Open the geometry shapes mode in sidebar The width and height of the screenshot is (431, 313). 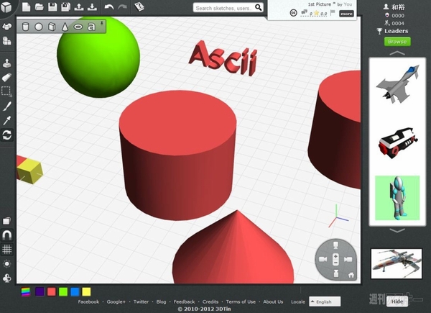click(7, 27)
